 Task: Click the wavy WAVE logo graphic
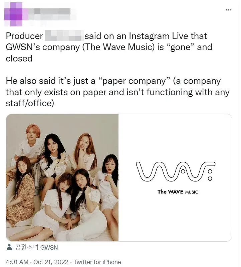176,172
